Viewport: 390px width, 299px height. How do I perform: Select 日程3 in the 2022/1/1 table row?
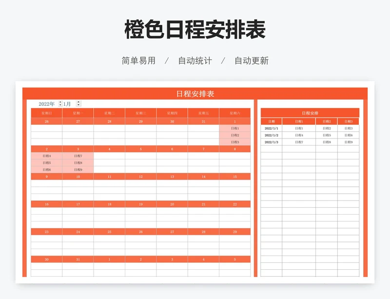coord(349,128)
